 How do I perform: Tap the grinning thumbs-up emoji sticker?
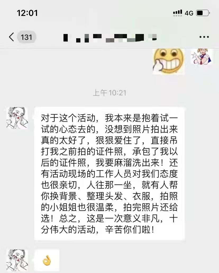tap(168, 61)
